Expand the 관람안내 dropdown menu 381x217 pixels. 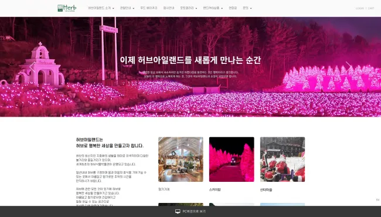click(x=127, y=8)
